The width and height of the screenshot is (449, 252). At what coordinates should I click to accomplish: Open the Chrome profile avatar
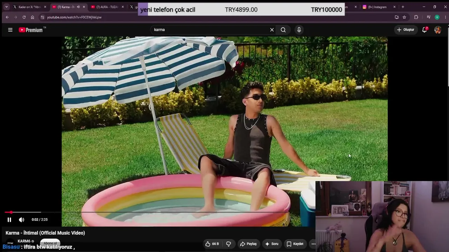tap(437, 17)
